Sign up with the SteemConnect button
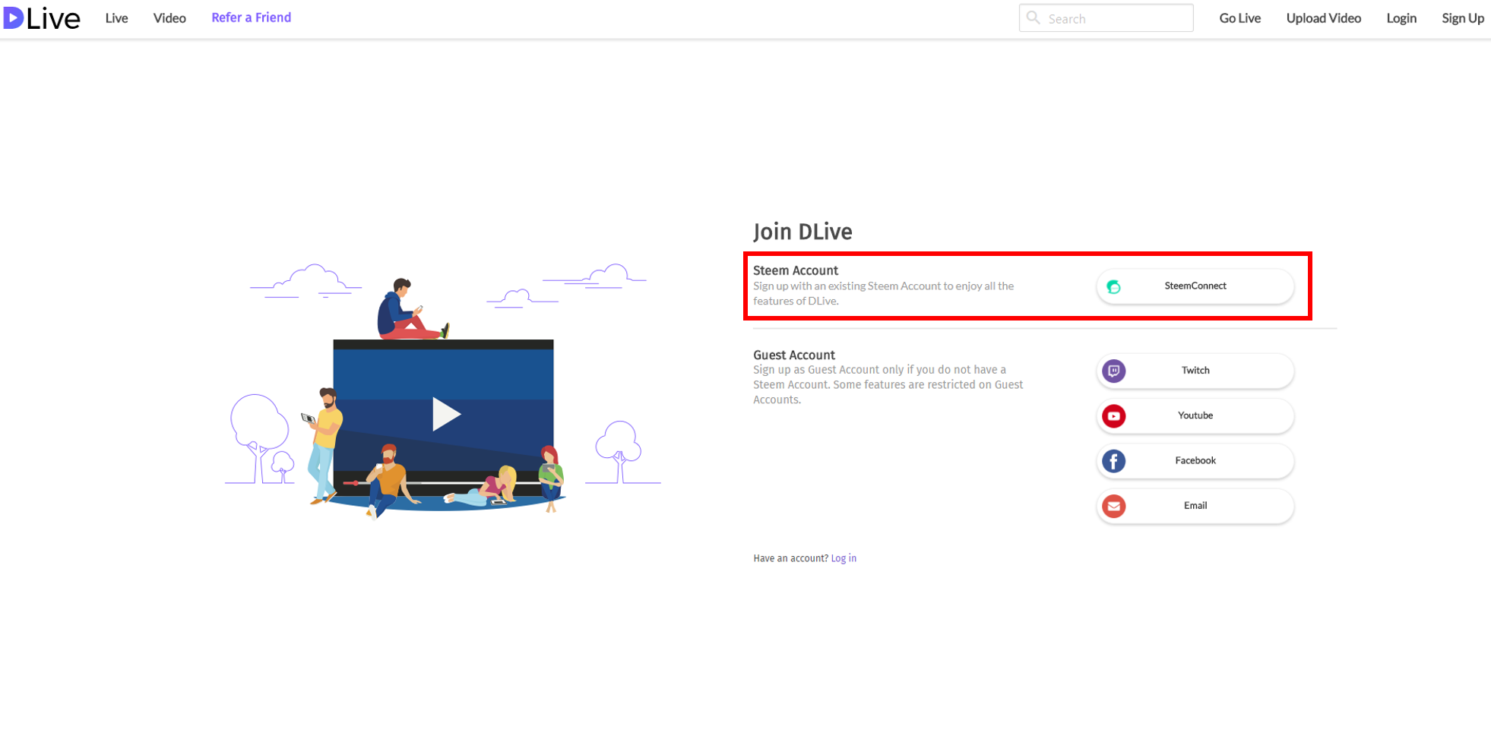Image resolution: width=1491 pixels, height=739 pixels. click(x=1195, y=286)
